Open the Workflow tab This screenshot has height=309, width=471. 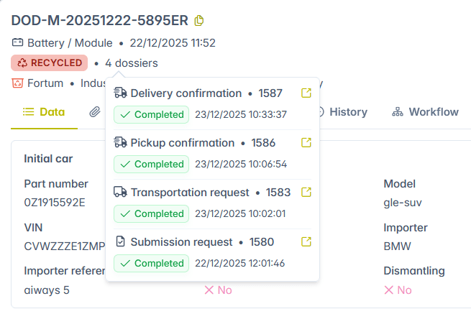point(425,112)
